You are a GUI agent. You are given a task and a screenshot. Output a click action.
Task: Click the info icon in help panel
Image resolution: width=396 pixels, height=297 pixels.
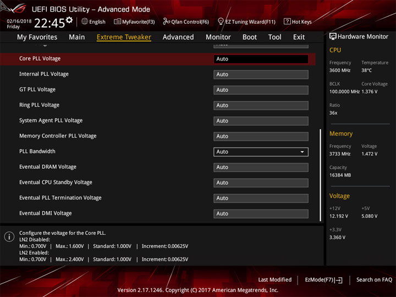pyautogui.click(x=9, y=237)
